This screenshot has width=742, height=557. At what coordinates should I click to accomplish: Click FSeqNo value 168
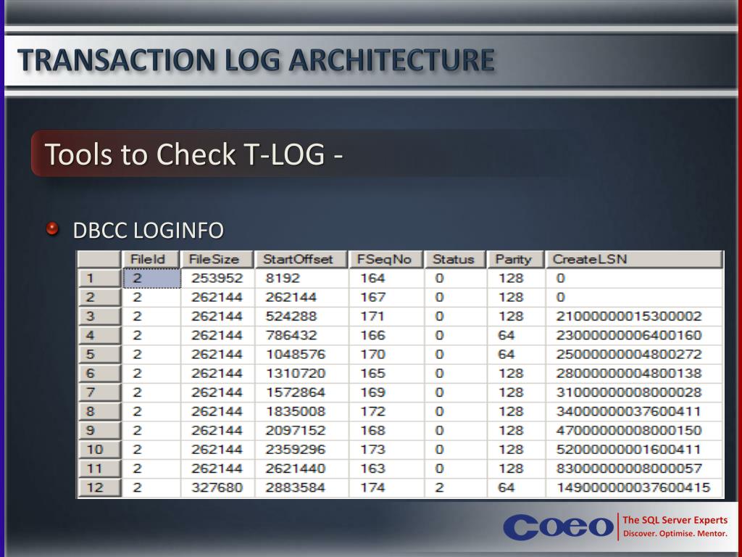coord(372,430)
